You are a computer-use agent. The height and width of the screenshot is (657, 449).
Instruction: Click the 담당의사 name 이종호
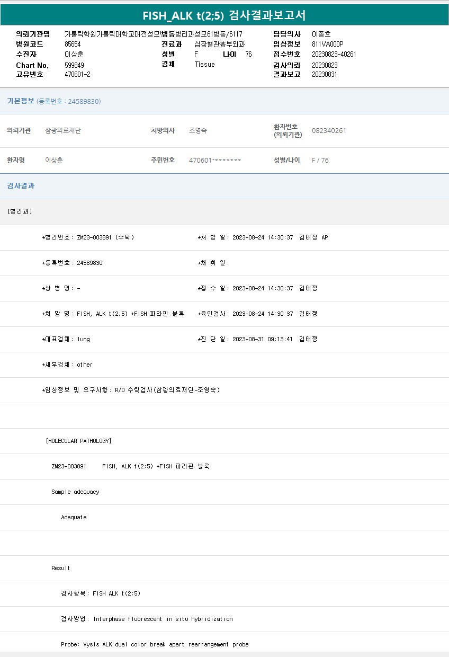(321, 34)
